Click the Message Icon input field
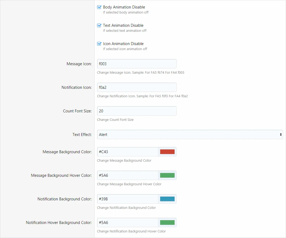This screenshot has height=238, width=286. click(x=137, y=64)
